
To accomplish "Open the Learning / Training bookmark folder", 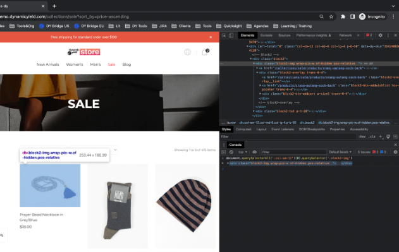I will (293, 26).
